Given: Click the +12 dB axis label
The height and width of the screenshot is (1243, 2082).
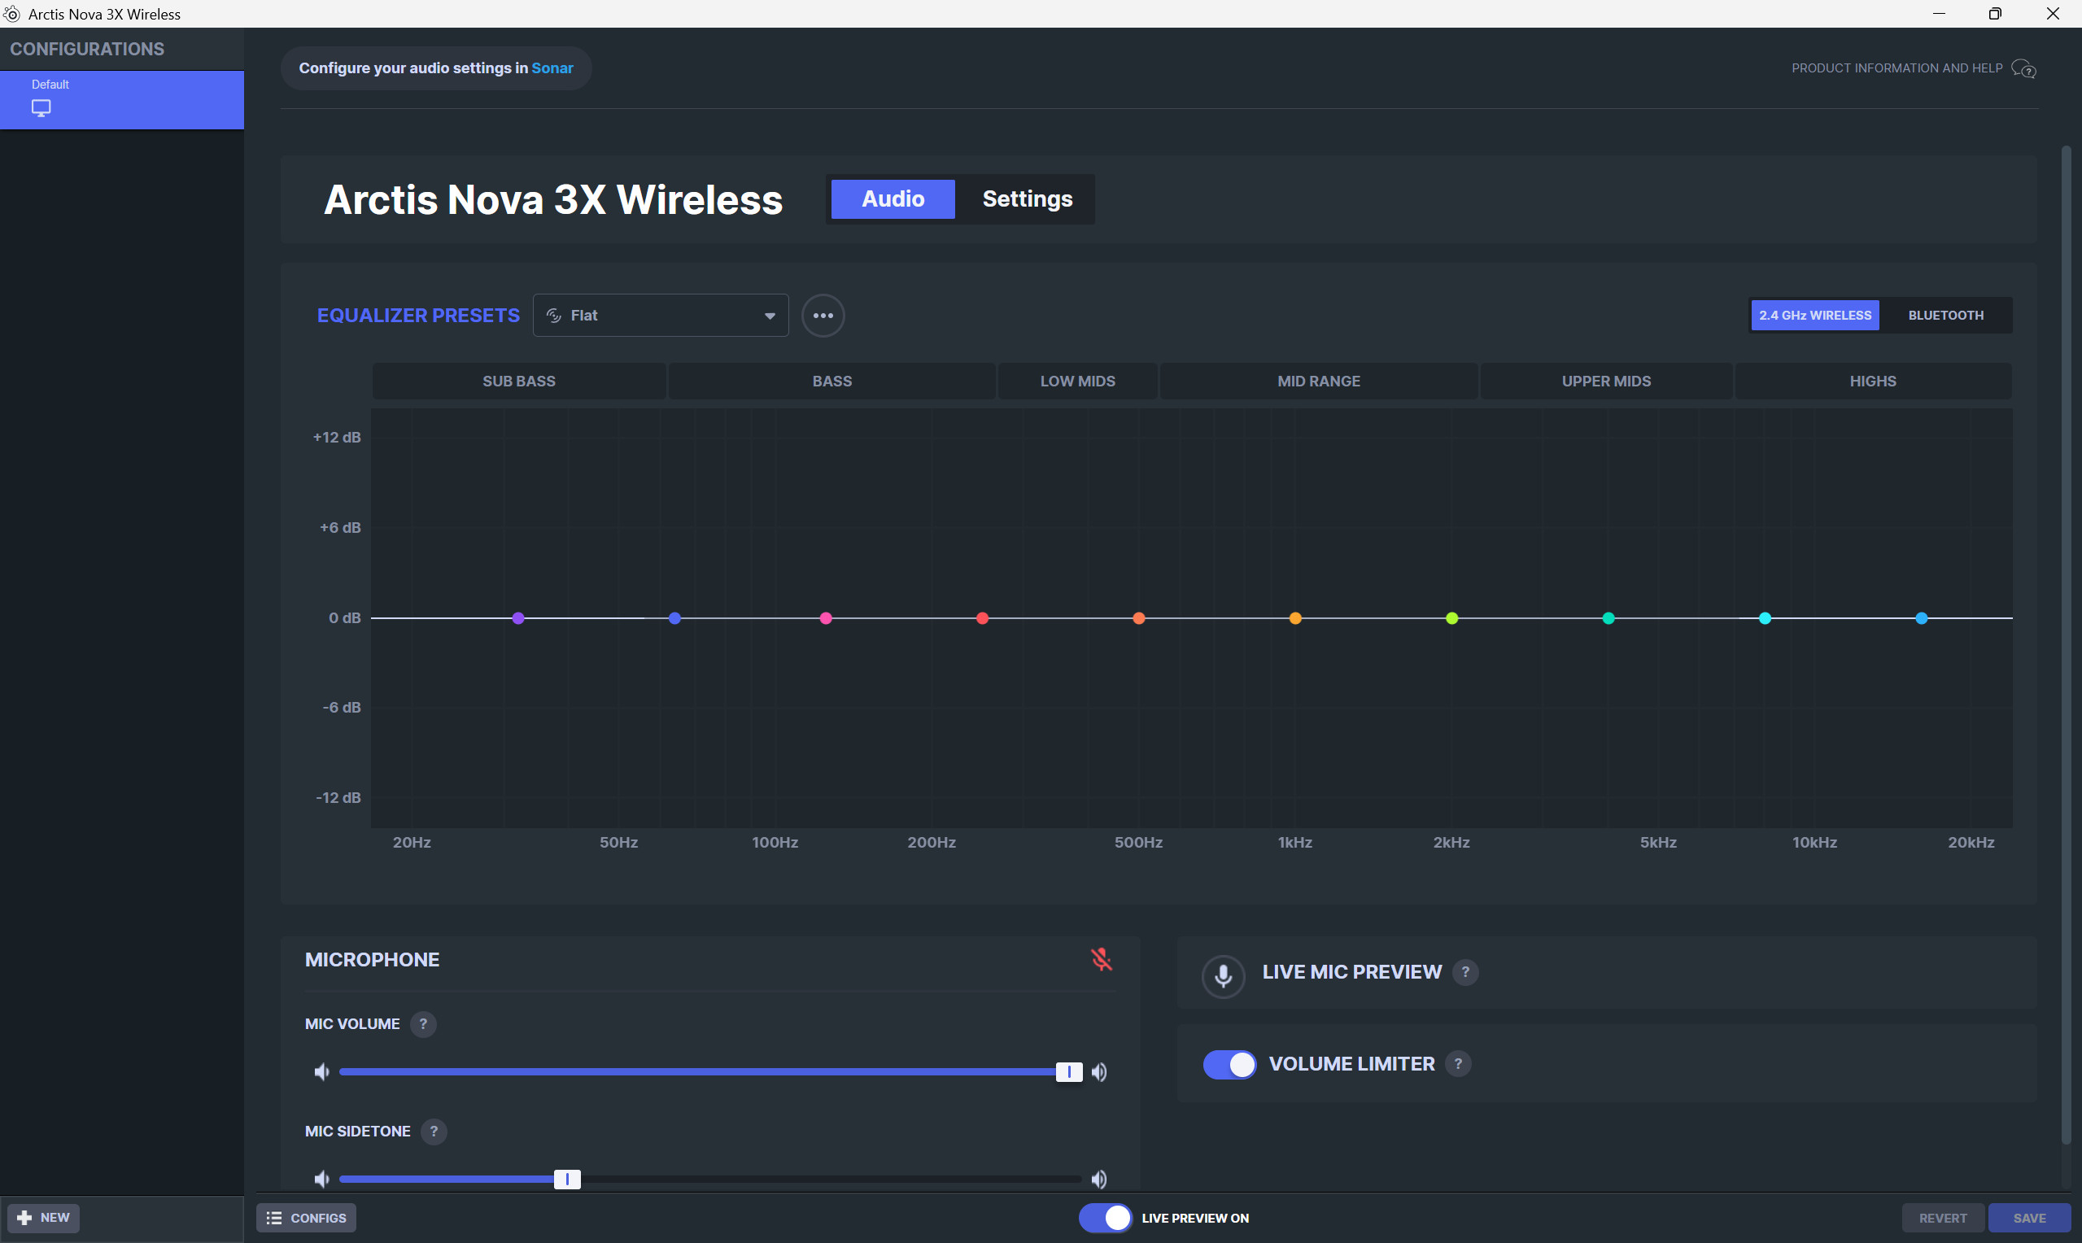Looking at the screenshot, I should (337, 437).
